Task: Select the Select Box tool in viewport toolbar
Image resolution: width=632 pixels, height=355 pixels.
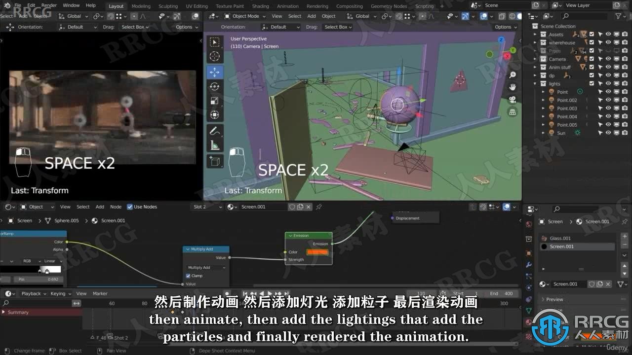Action: click(214, 42)
